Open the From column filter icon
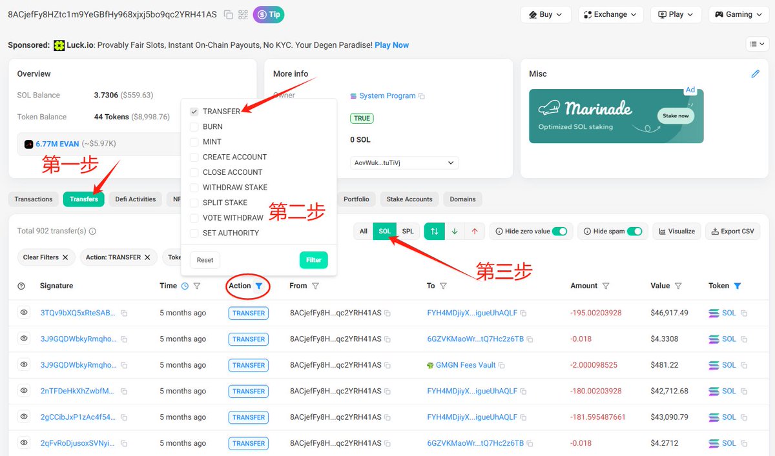775x456 pixels. pyautogui.click(x=315, y=286)
